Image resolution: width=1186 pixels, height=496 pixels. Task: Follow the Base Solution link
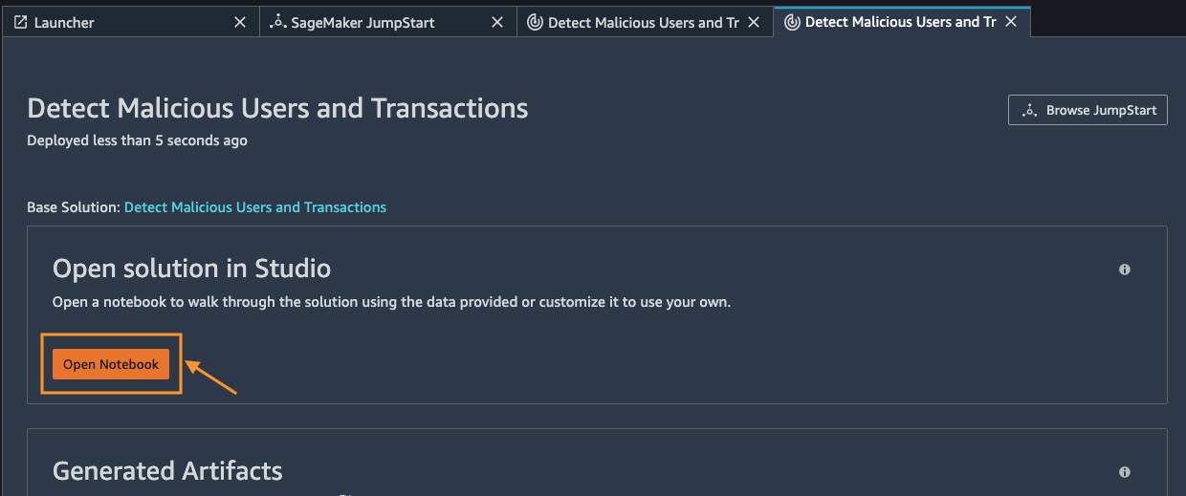255,206
